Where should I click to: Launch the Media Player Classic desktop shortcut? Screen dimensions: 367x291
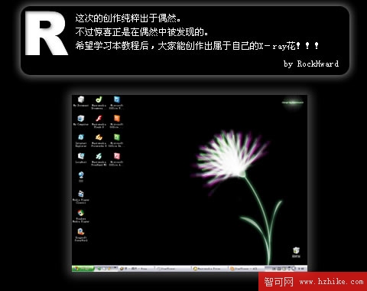point(81,197)
